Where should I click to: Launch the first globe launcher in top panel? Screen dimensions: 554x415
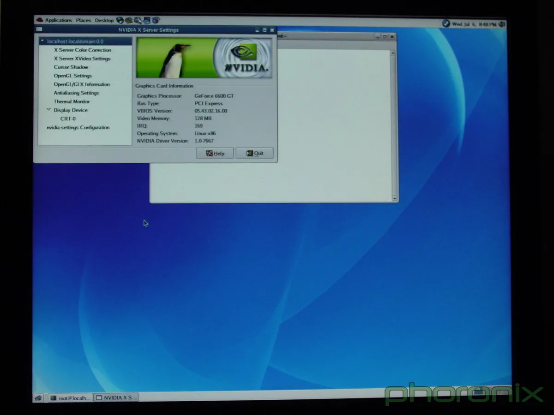coord(120,20)
